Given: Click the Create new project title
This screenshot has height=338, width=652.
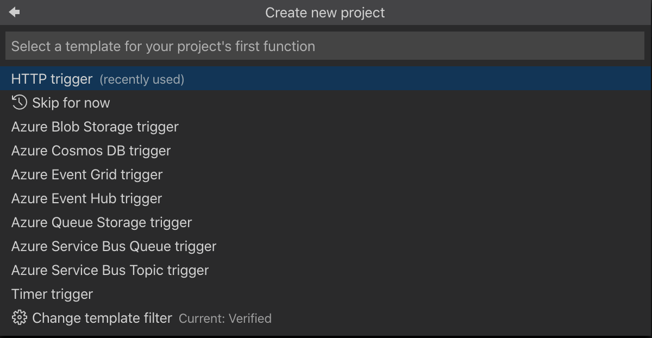Looking at the screenshot, I should (x=325, y=12).
